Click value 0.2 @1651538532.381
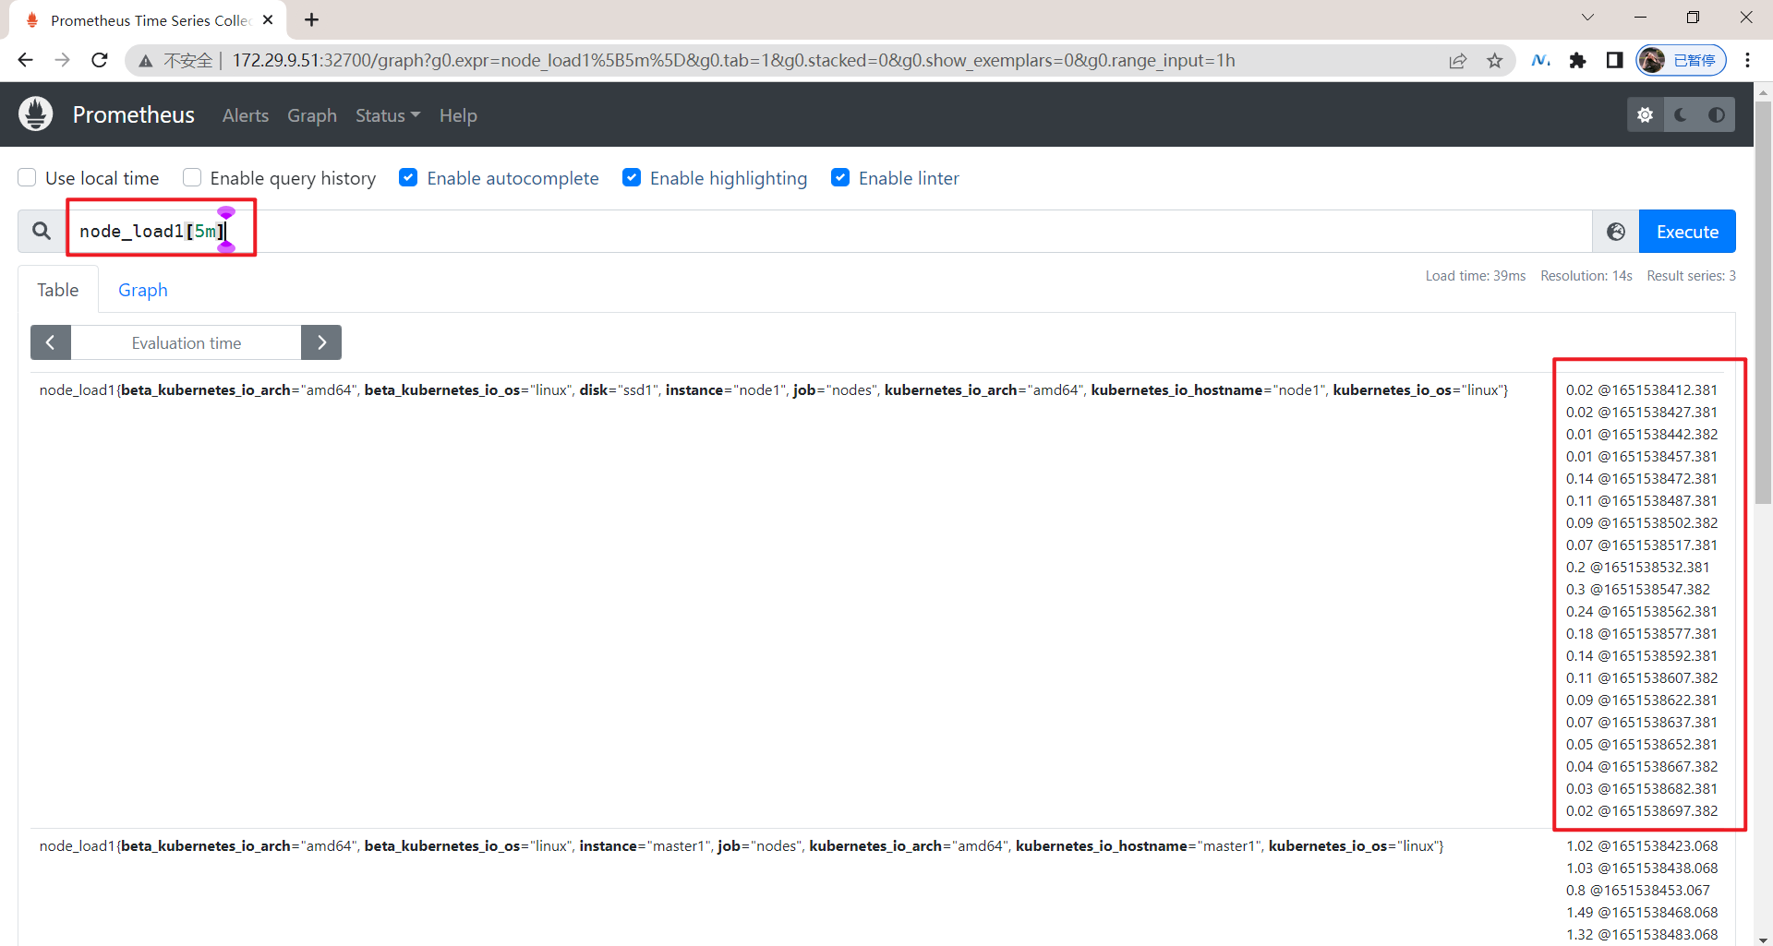 pos(1638,567)
